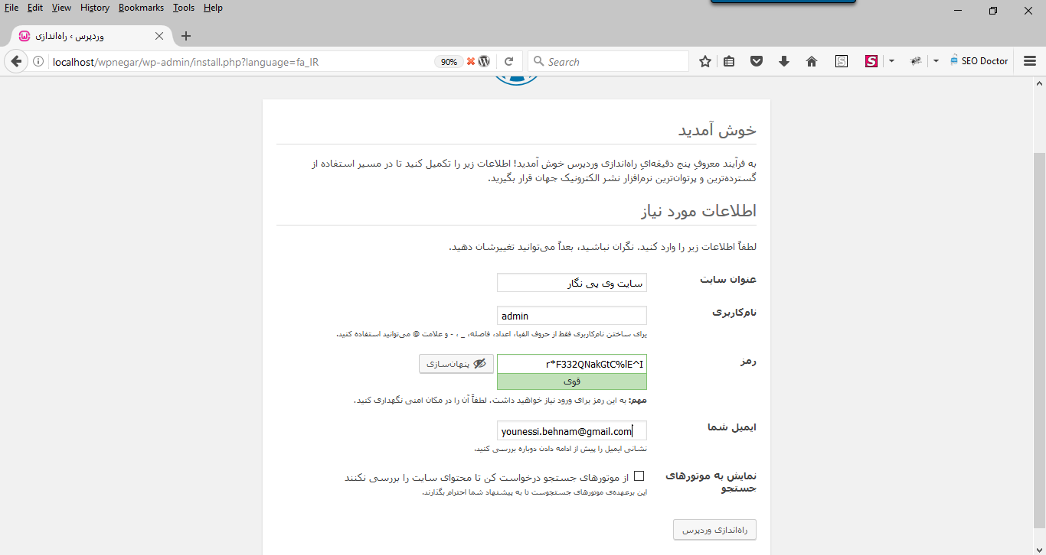Viewport: 1046px width, 555px height.
Task: Open SEO Doctor extension
Action: point(979,61)
